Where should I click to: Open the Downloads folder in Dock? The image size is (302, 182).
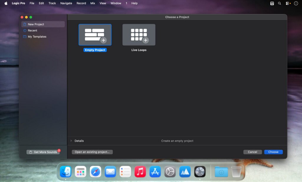tap(221, 172)
